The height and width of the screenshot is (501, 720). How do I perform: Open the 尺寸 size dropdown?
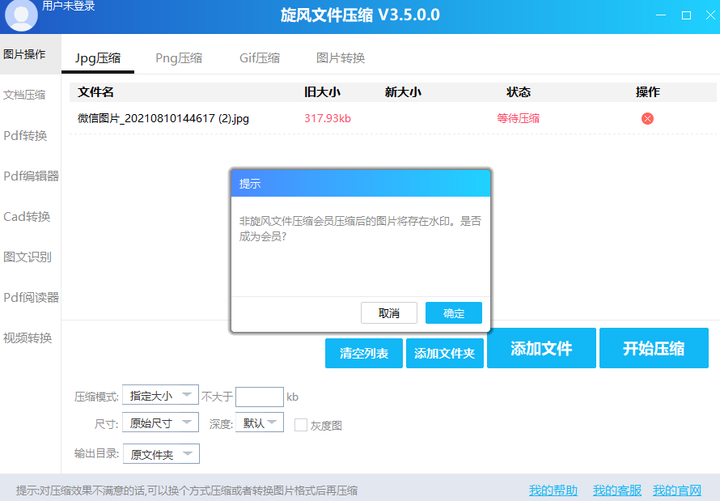click(160, 423)
